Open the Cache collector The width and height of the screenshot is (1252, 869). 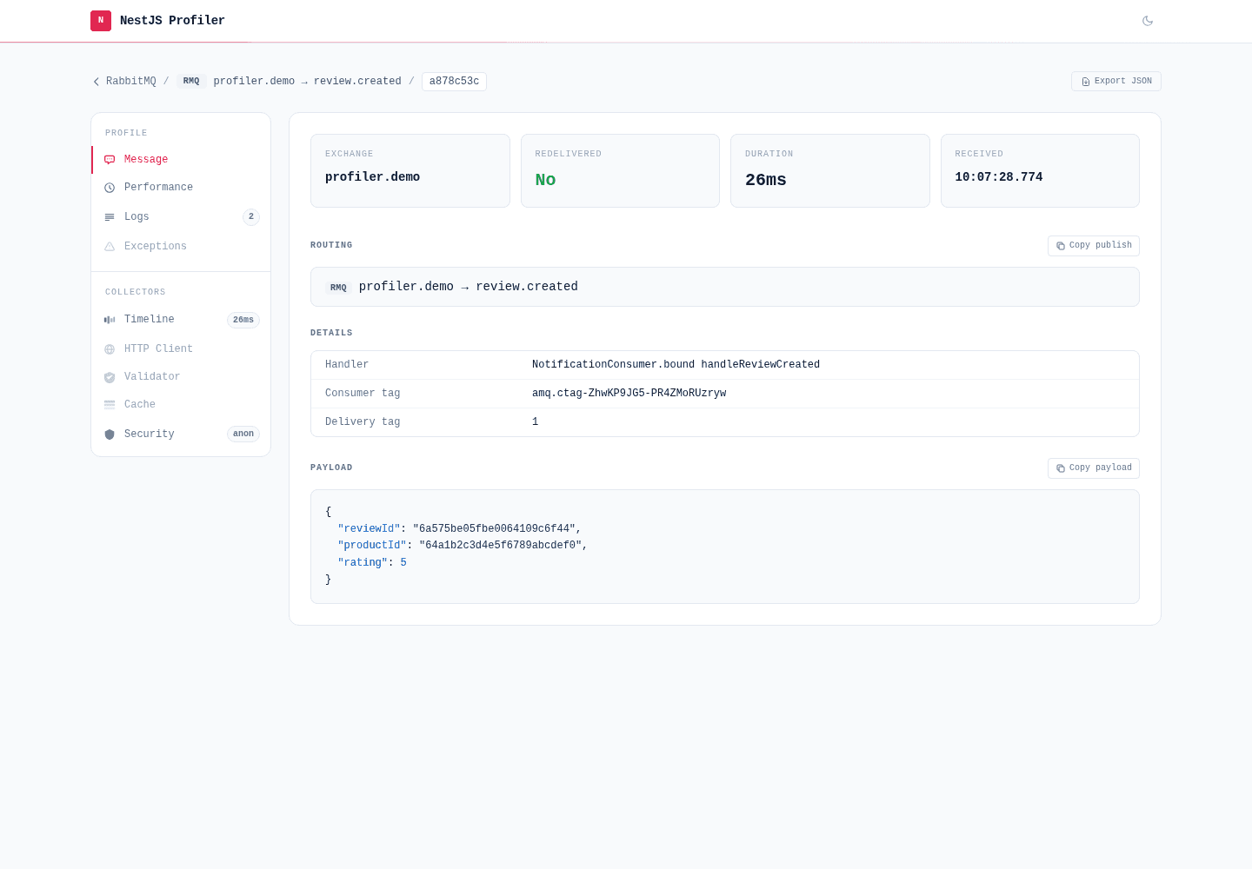pos(181,405)
